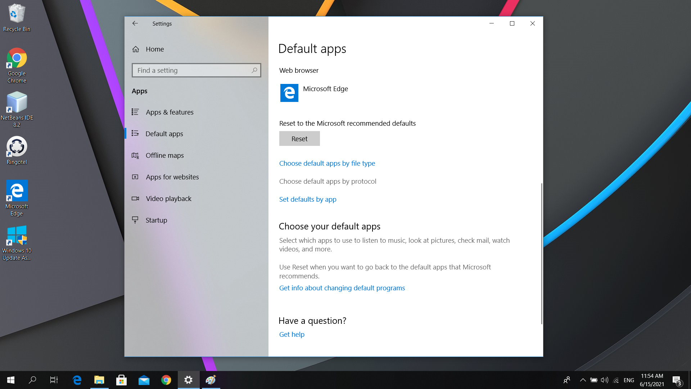This screenshot has height=389, width=691.
Task: Maximize the Settings window
Action: 512,23
